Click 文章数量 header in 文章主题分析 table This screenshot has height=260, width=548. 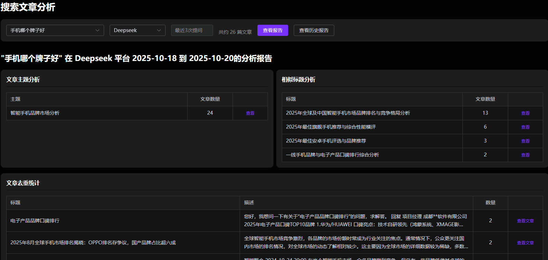tap(210, 99)
